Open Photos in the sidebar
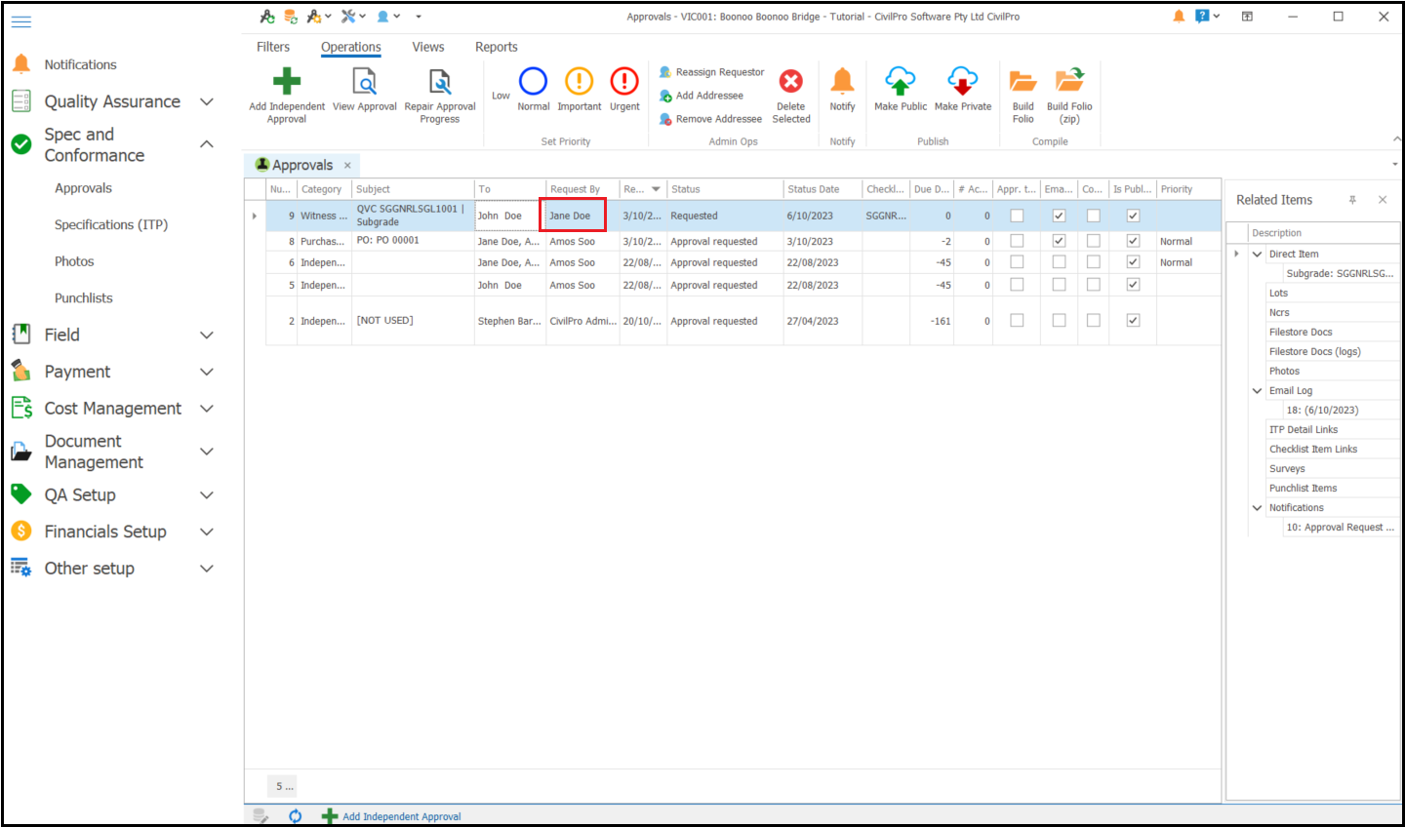This screenshot has height=827, width=1405. pos(74,261)
